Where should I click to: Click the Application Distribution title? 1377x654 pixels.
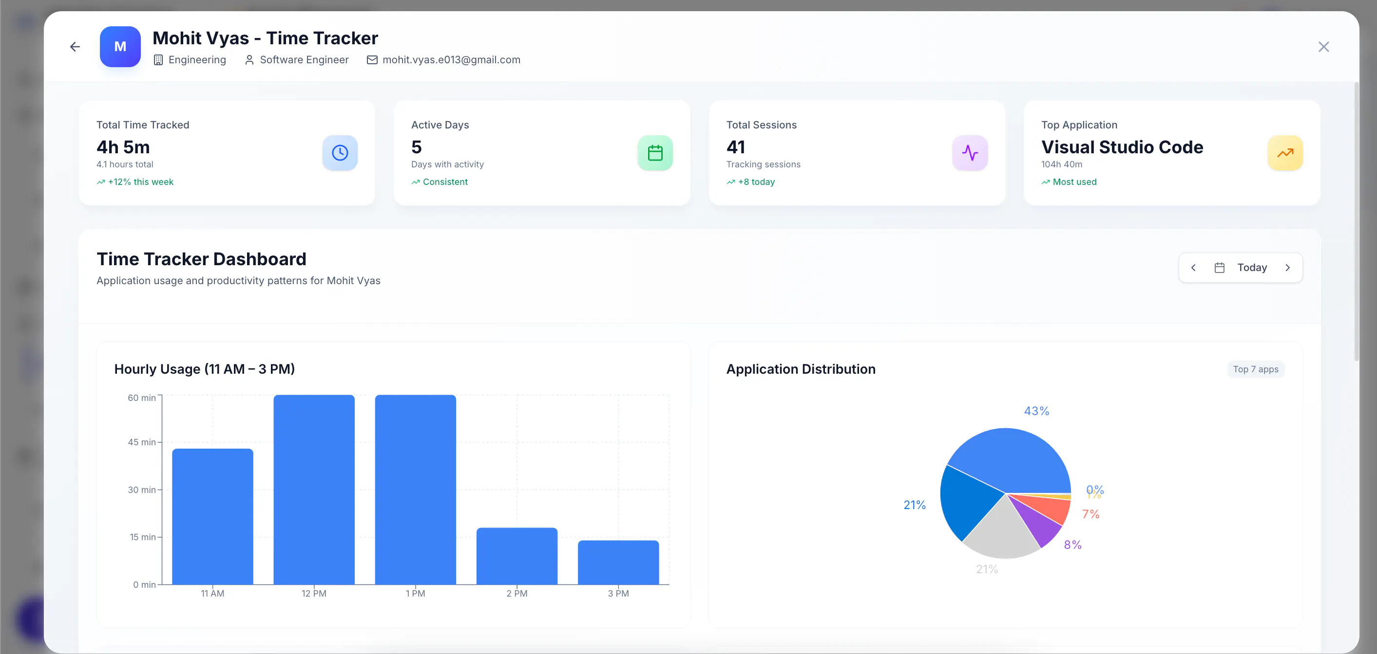tap(801, 369)
